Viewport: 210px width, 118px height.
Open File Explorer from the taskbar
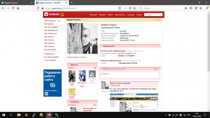point(19,115)
